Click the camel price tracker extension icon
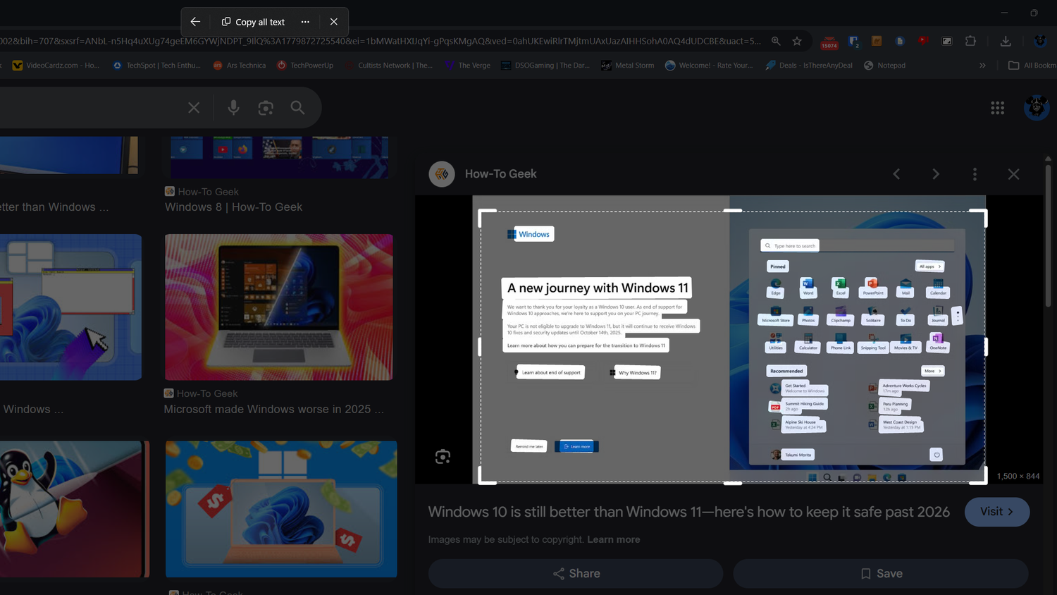Viewport: 1057px width, 595px height. 877,41
